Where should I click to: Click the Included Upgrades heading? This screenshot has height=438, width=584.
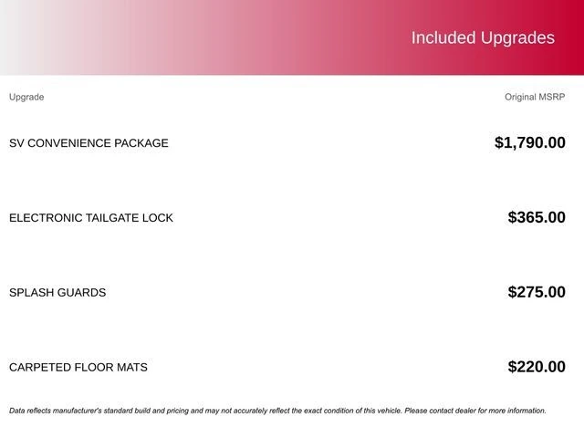point(482,37)
